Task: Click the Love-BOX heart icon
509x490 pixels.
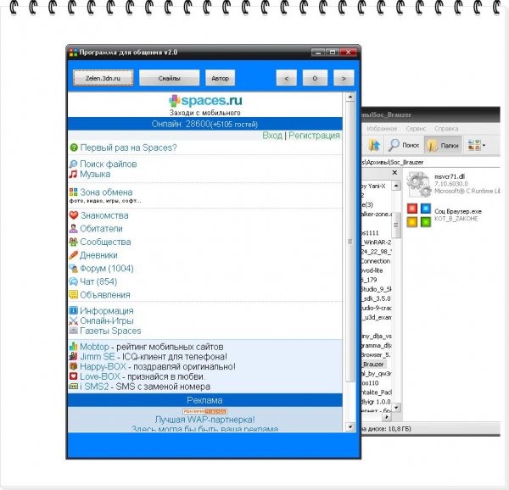Action: click(x=73, y=376)
